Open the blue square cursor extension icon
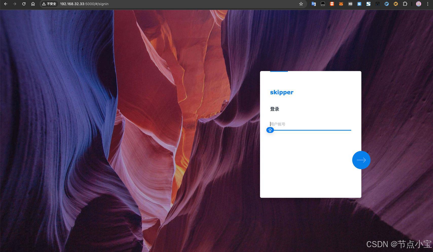Image resolution: width=433 pixels, height=252 pixels. 359,4
